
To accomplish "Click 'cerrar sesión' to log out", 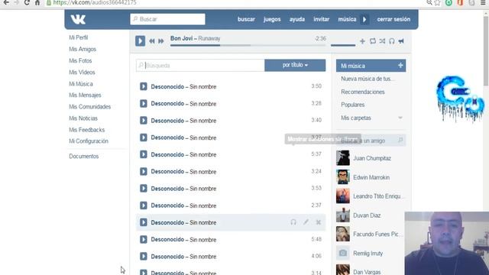I will (393, 19).
